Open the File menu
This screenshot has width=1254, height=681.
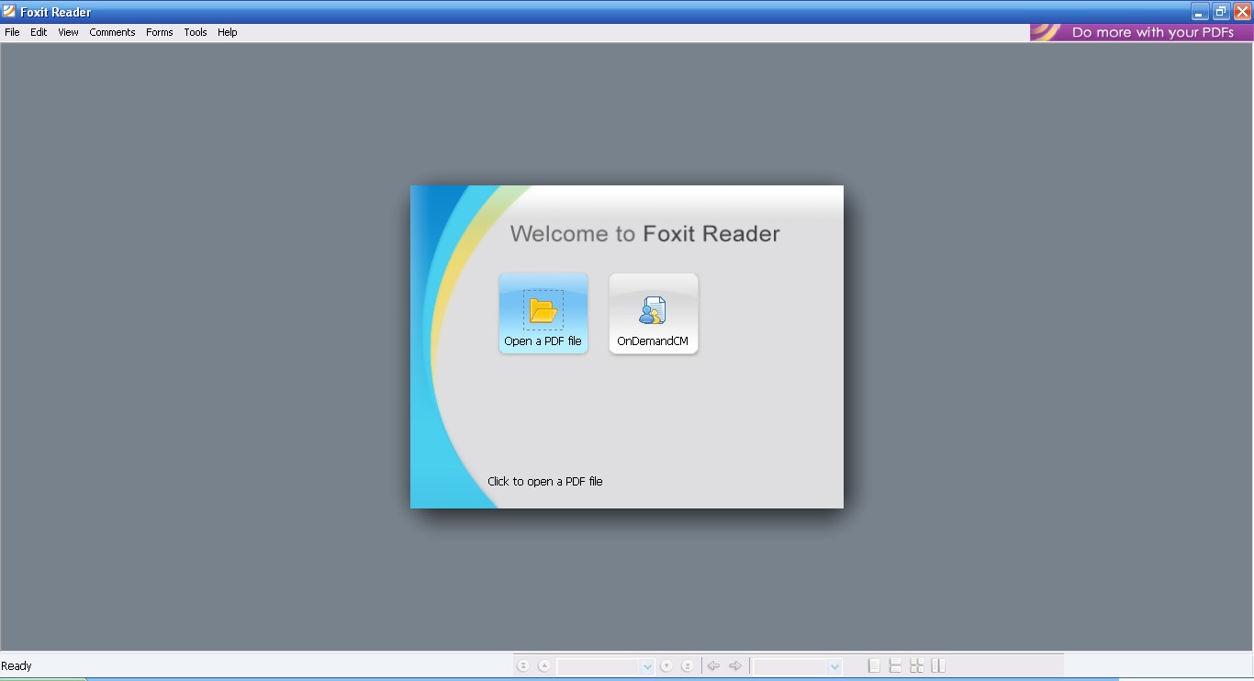point(12,32)
